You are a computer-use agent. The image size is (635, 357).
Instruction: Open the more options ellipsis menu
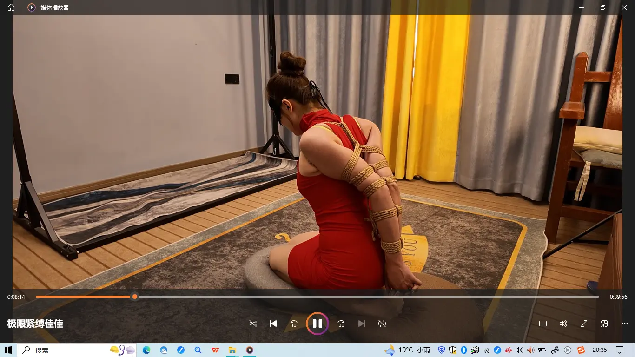tap(624, 324)
